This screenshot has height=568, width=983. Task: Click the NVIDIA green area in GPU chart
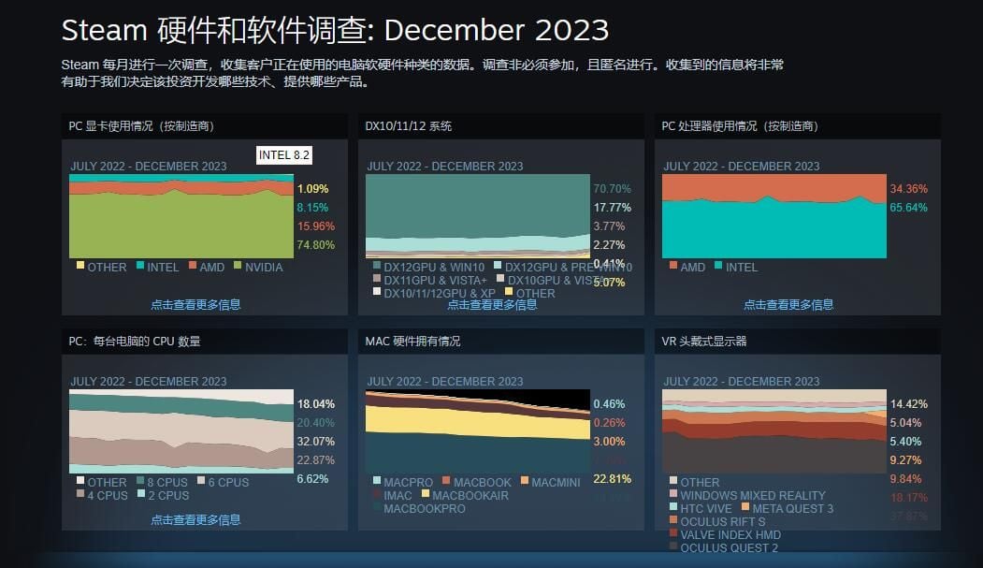coord(181,226)
